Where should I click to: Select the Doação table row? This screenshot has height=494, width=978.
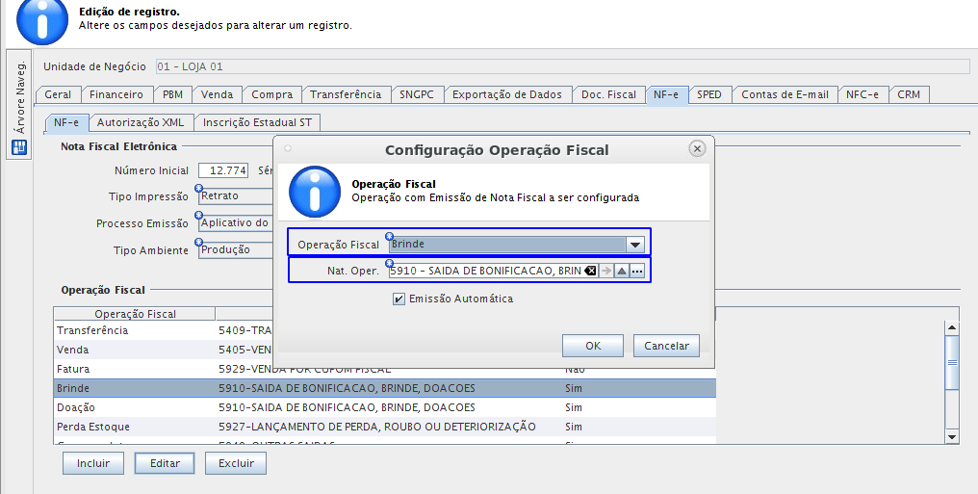point(384,407)
